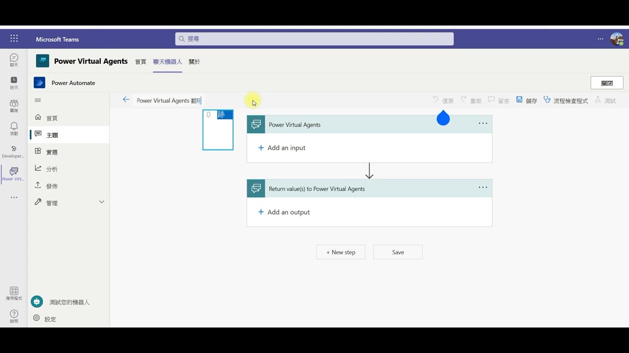
Task: Select 實體 entities in the sidebar
Action: (x=69, y=152)
